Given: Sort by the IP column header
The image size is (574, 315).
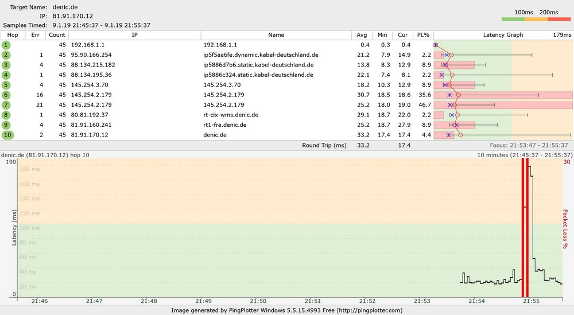Looking at the screenshot, I should click(135, 35).
